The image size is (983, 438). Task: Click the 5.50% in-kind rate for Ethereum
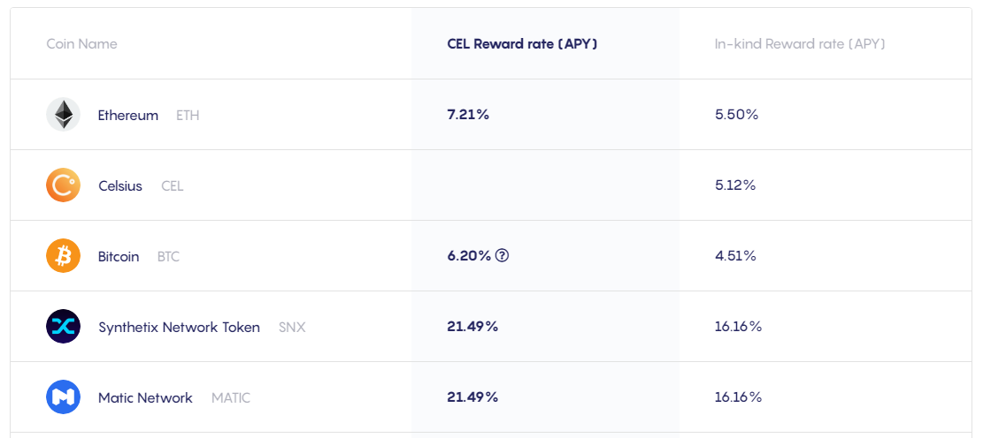pyautogui.click(x=737, y=115)
